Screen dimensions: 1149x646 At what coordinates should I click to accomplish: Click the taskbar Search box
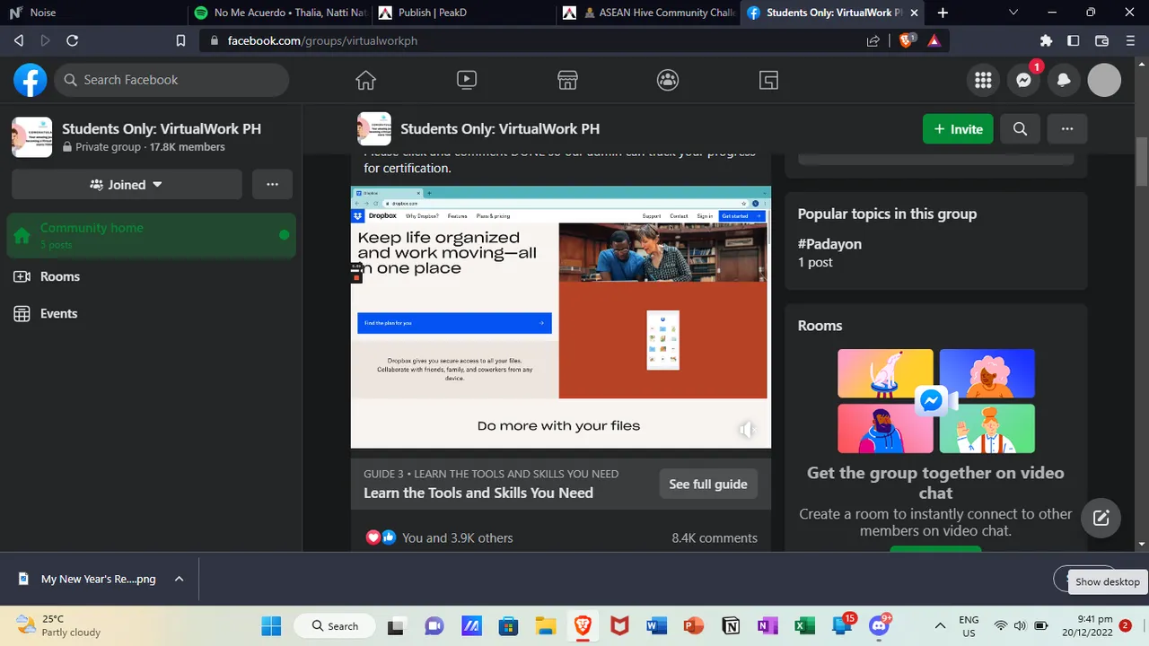tap(336, 625)
